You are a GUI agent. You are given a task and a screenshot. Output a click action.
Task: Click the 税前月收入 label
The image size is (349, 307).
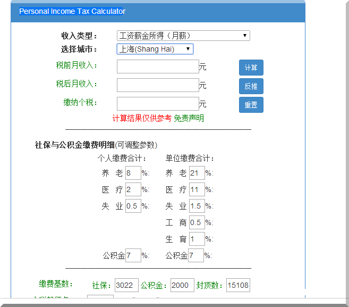[x=76, y=65]
